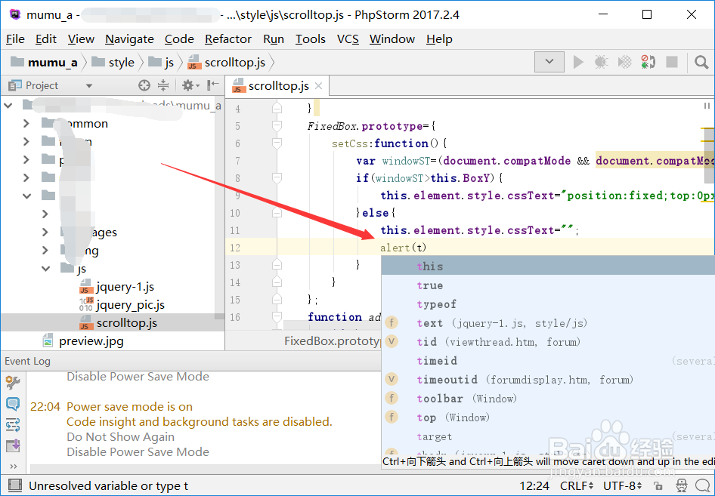Toggle code folding on line 8

(277, 178)
